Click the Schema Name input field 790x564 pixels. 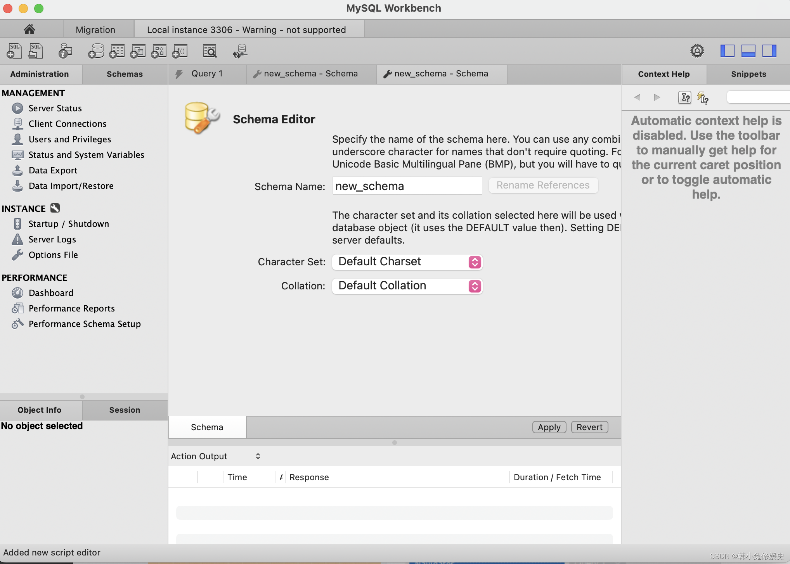pyautogui.click(x=407, y=186)
